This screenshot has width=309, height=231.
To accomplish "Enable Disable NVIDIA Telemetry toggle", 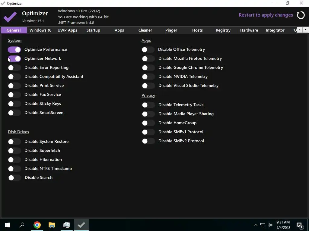I will (x=148, y=77).
